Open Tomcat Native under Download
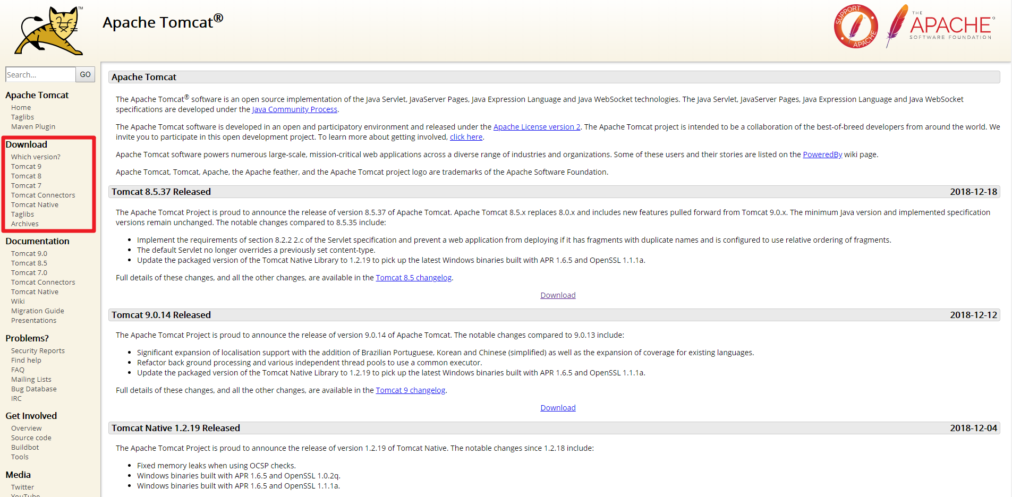The image size is (1012, 497). (35, 204)
